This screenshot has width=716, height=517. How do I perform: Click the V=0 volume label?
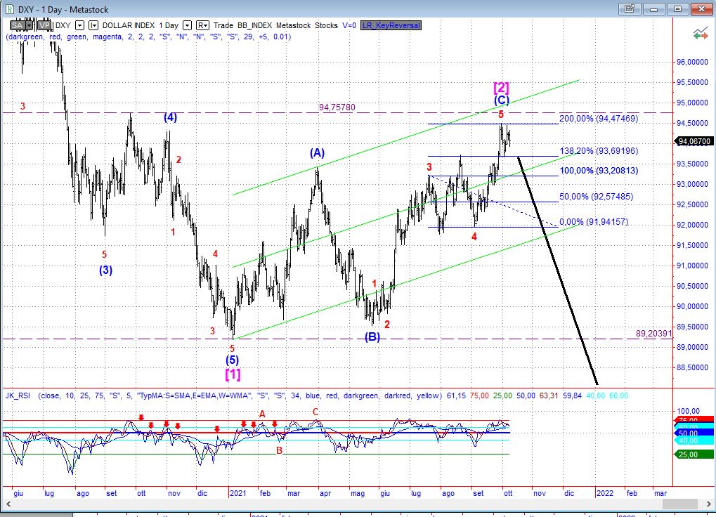click(349, 25)
